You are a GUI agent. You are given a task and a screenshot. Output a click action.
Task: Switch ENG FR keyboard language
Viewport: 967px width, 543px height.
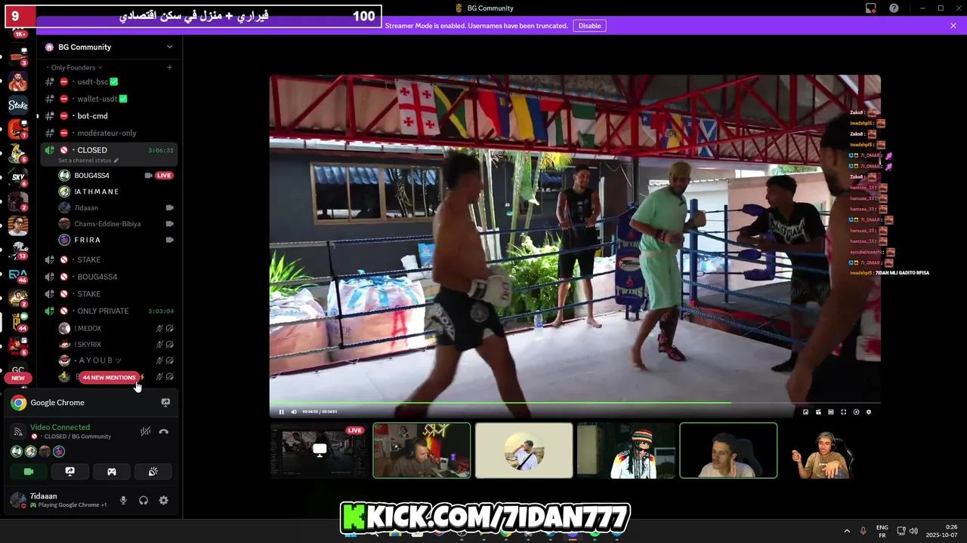[x=882, y=531]
